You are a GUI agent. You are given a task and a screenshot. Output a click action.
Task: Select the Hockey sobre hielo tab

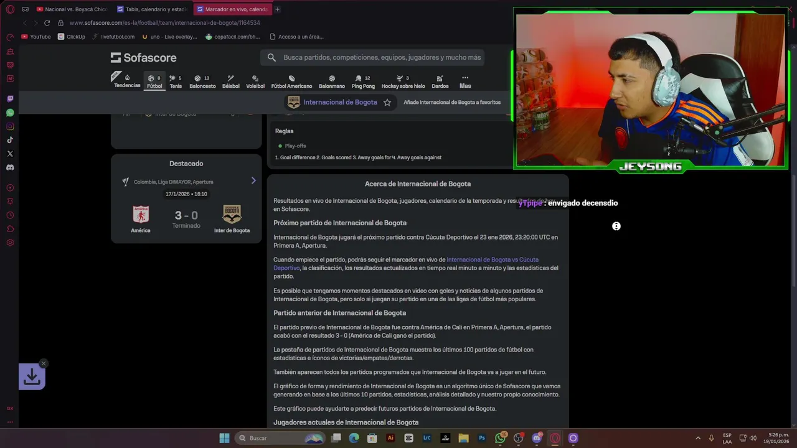[403, 82]
